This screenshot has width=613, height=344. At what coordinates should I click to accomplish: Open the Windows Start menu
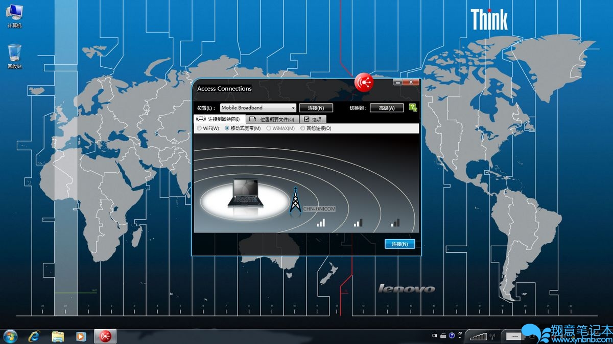[10, 336]
